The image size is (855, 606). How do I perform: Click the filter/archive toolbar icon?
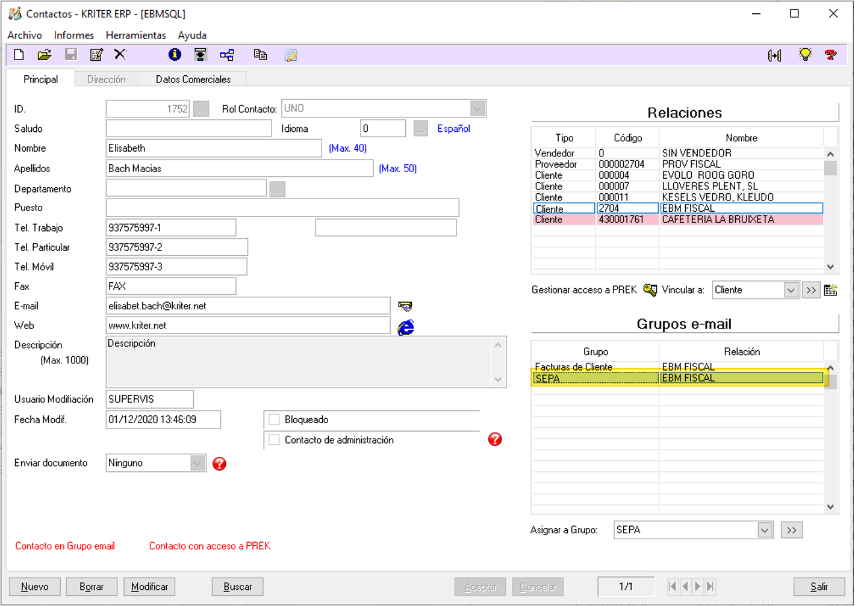201,55
